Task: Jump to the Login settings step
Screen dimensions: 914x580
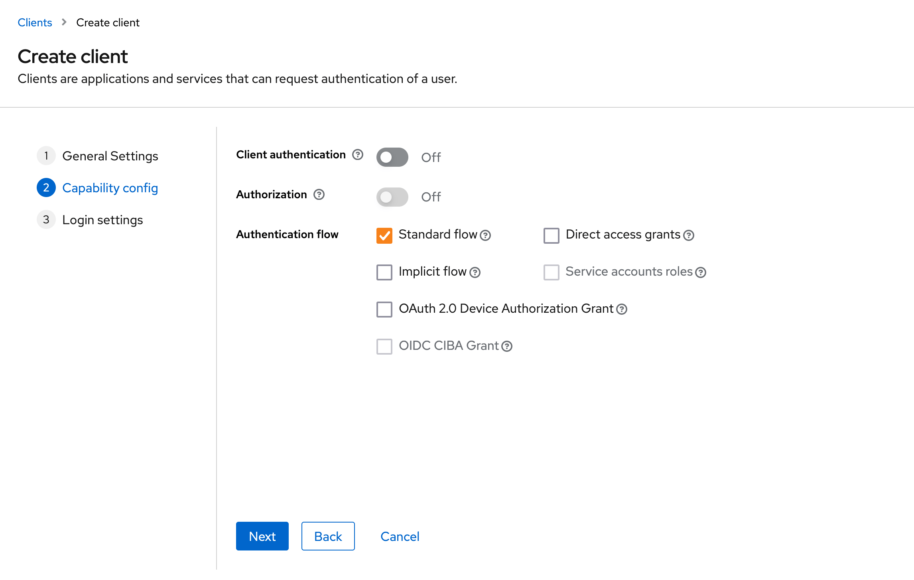Action: pos(102,219)
